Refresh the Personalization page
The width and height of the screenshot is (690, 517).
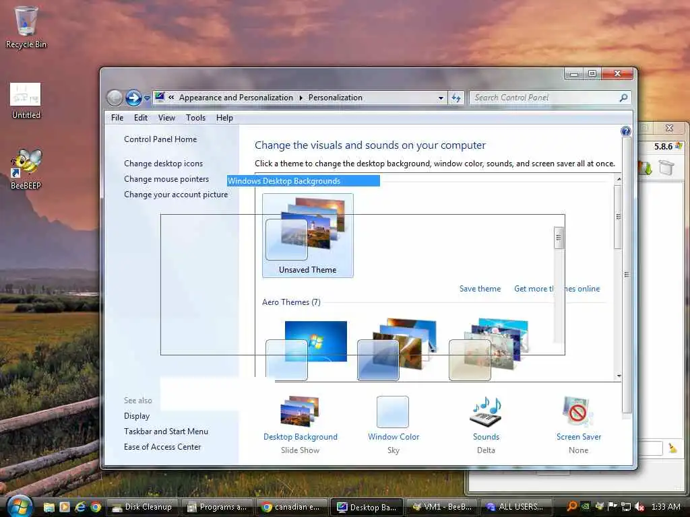[x=456, y=98]
